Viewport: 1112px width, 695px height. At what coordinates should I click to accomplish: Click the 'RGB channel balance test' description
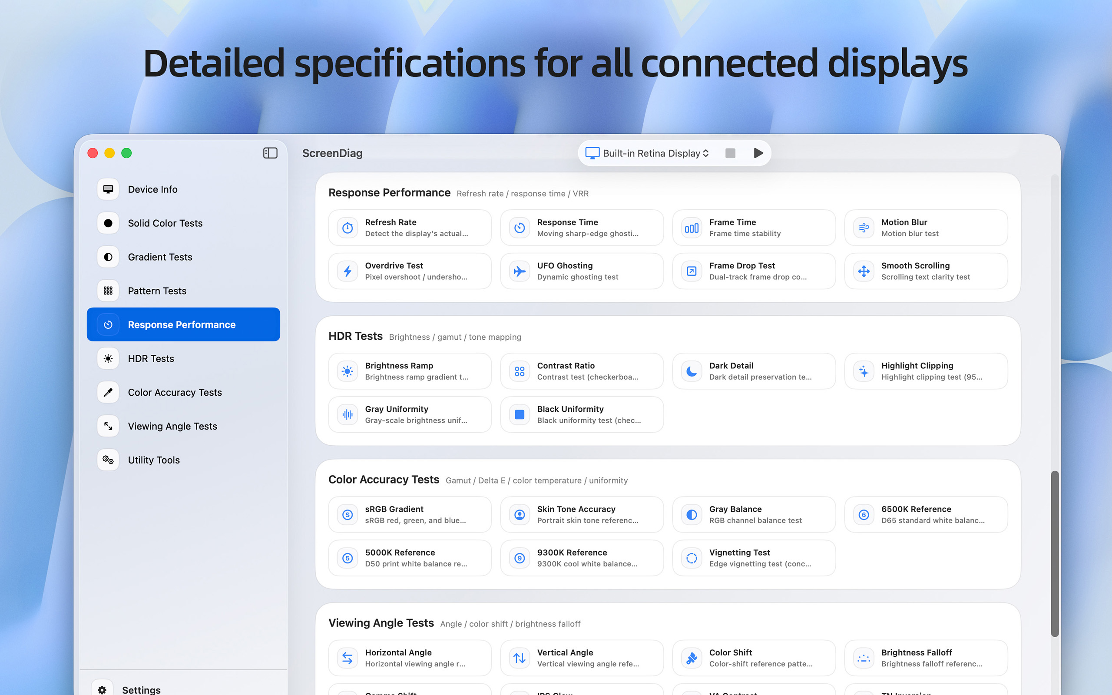(x=755, y=520)
